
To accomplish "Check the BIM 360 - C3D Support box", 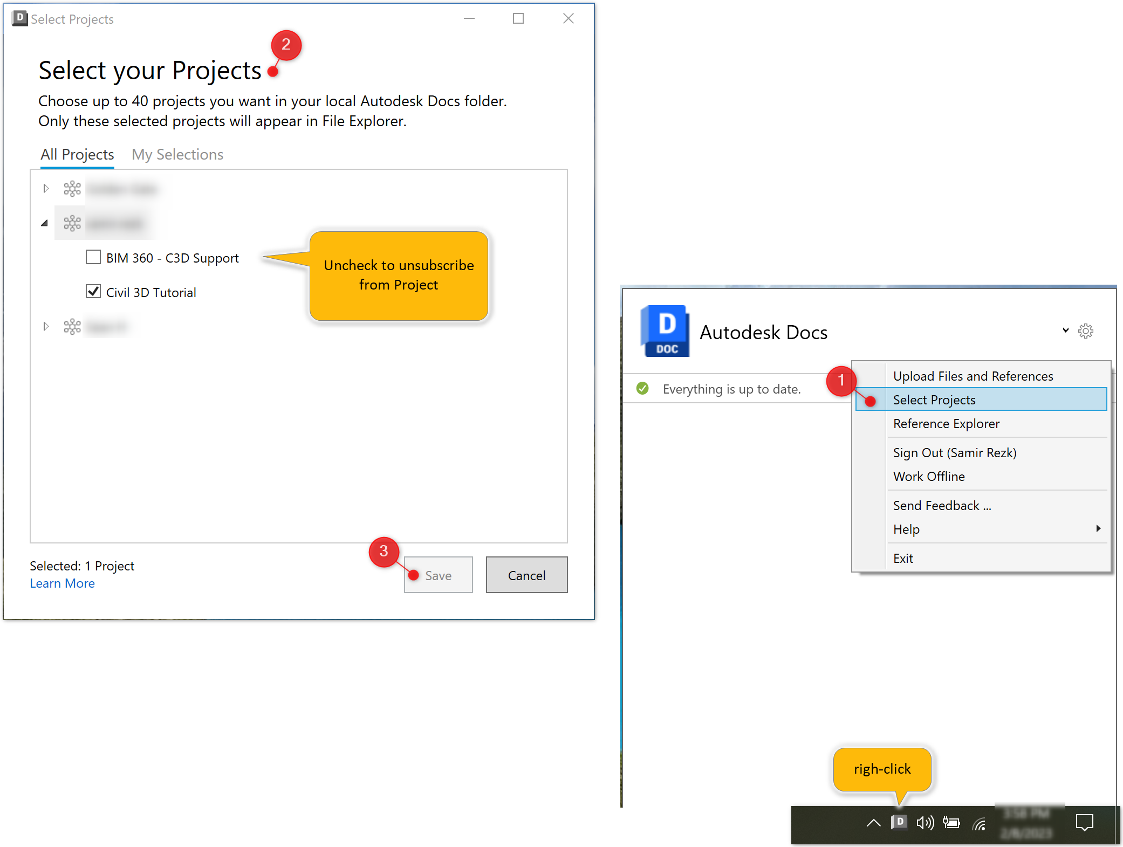I will tap(93, 257).
